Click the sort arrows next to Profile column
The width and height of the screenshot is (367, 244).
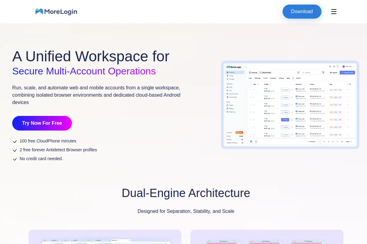[270, 84]
